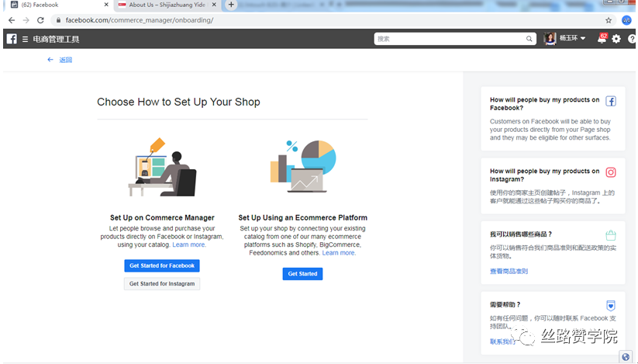Open Learn more under Commerce Manager
The width and height of the screenshot is (638, 364).
point(189,244)
